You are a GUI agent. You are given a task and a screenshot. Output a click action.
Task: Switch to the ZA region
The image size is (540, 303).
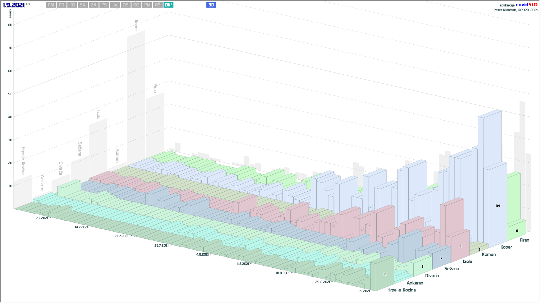pyautogui.click(x=93, y=5)
